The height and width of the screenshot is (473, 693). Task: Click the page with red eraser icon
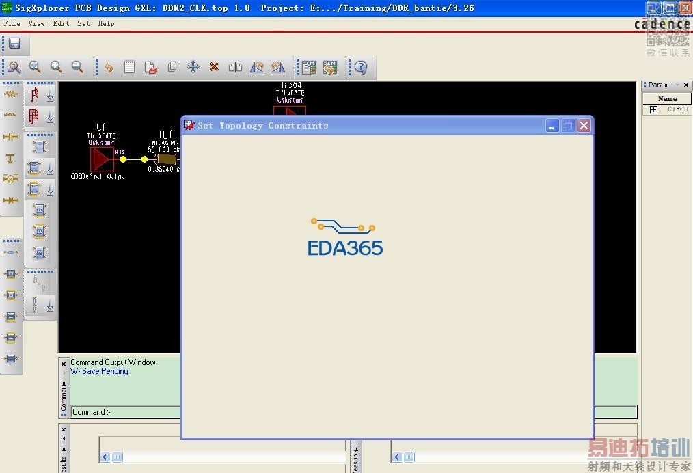pyautogui.click(x=151, y=67)
